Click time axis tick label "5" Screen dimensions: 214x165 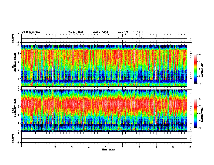coord(106,147)
